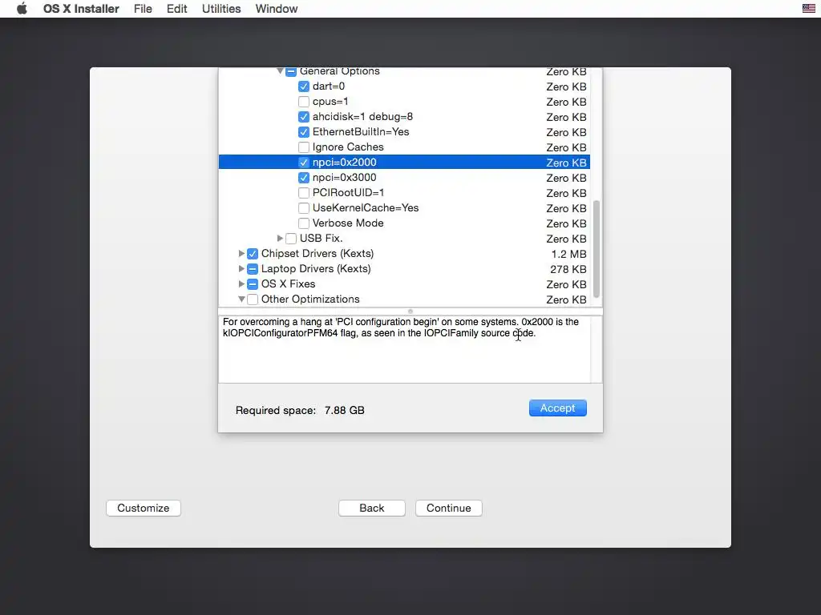
Task: Collapse Other Optimizations disclosure triangle
Action: pos(241,299)
